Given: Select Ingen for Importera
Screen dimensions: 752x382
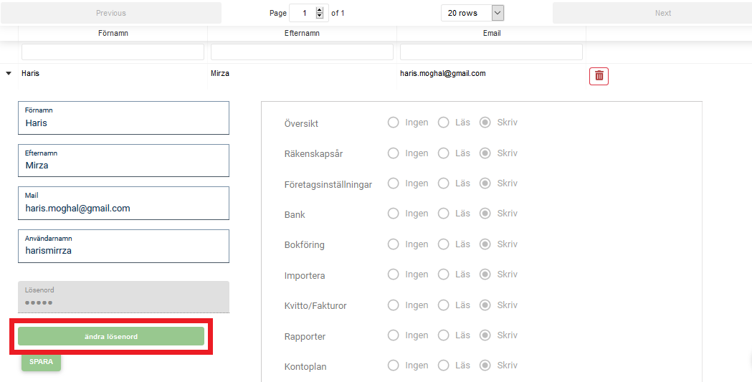Looking at the screenshot, I should point(393,274).
